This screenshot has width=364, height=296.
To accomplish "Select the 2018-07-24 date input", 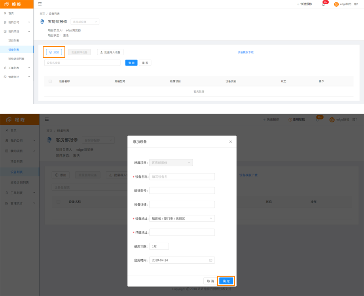I will pos(178,260).
